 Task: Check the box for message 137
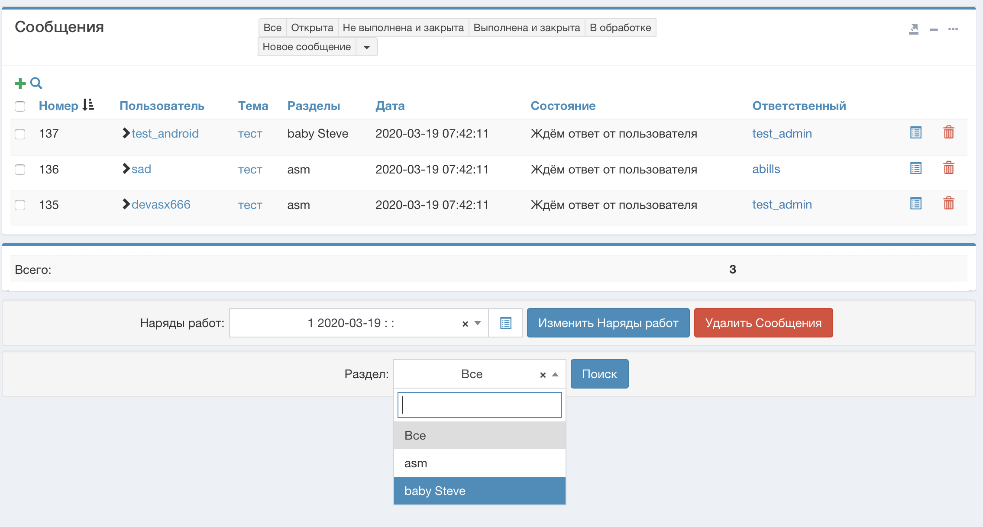coord(20,134)
